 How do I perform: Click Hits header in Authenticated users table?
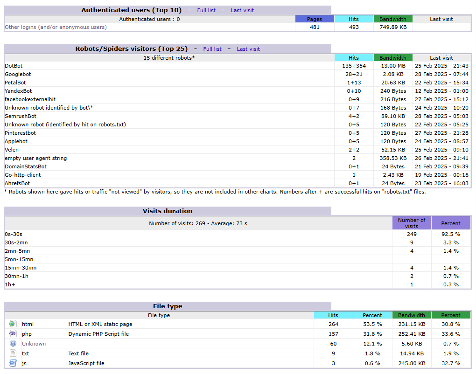pyautogui.click(x=354, y=19)
